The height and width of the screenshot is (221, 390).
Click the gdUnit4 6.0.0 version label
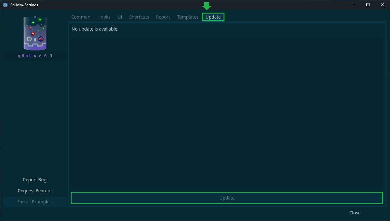(x=35, y=56)
